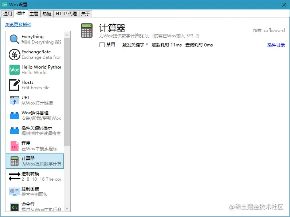290x217 pixels.
Task: Click the plugin list scrollbar thumb
Action: point(67,92)
